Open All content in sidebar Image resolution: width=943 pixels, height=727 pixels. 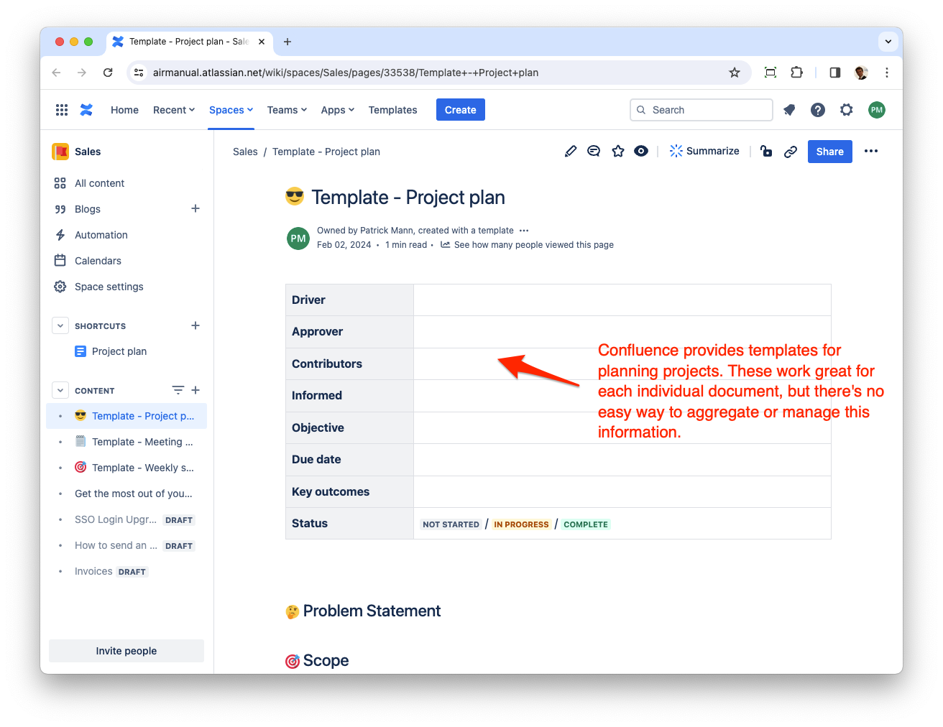click(x=126, y=183)
